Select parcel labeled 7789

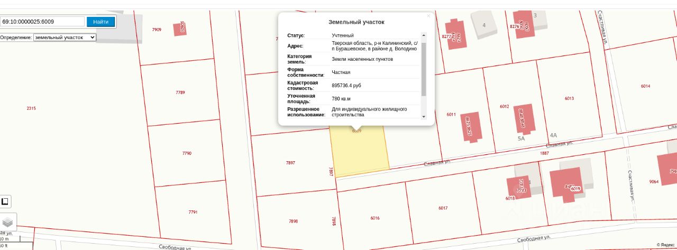(x=180, y=92)
